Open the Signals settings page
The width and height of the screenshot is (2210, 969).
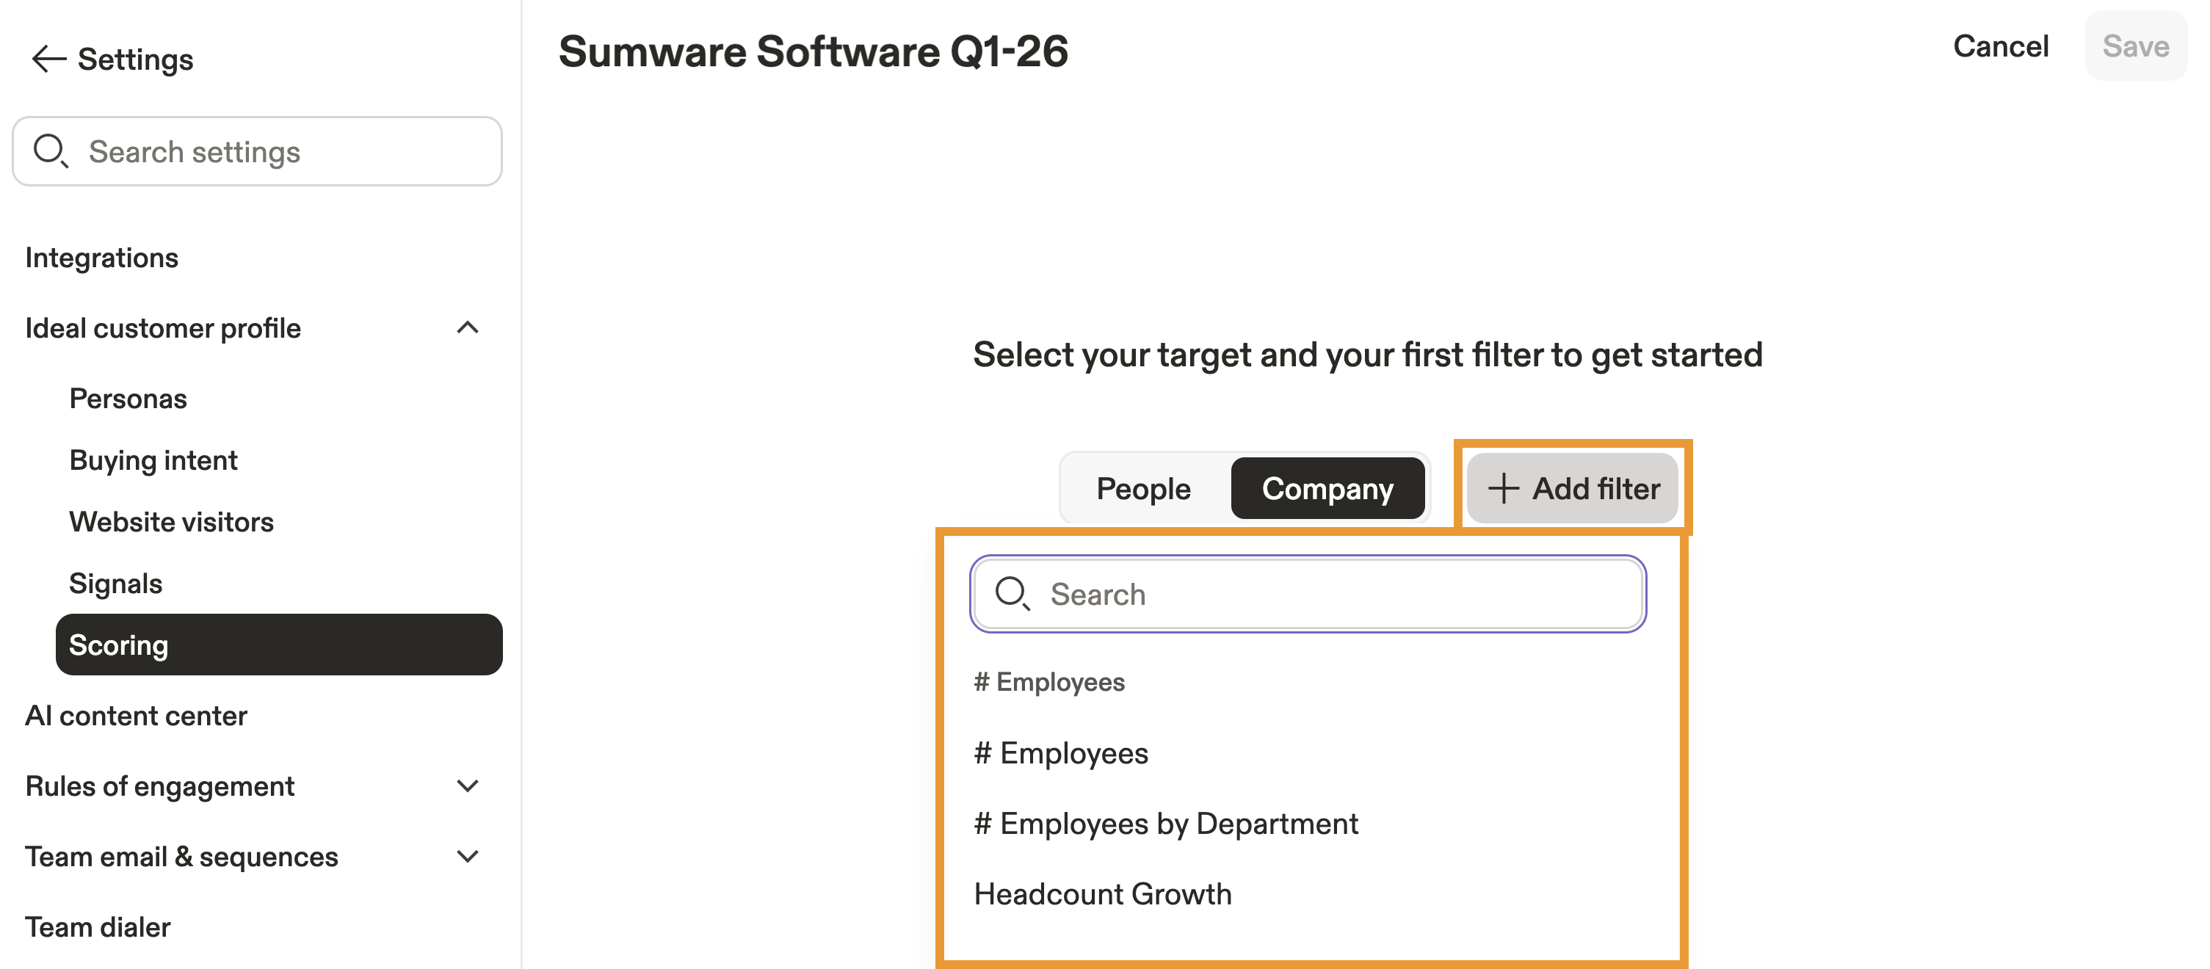click(115, 584)
